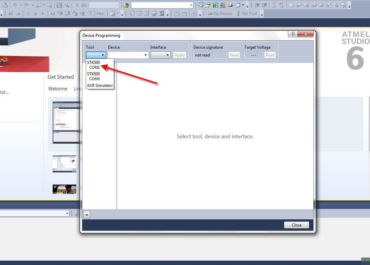Viewport: 370px width, 265px height.
Task: Open the Command Window icon
Action: tap(238, 5)
